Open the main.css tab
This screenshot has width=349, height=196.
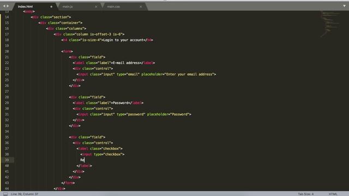pyautogui.click(x=113, y=7)
